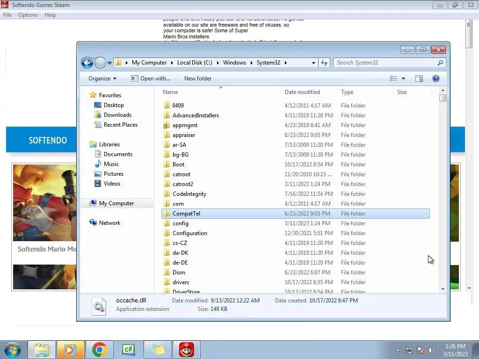The width and height of the screenshot is (479, 359).
Task: Select Network in the navigation pane
Action: pos(105,223)
